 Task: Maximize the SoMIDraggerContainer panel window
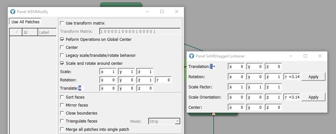[x=305, y=56]
